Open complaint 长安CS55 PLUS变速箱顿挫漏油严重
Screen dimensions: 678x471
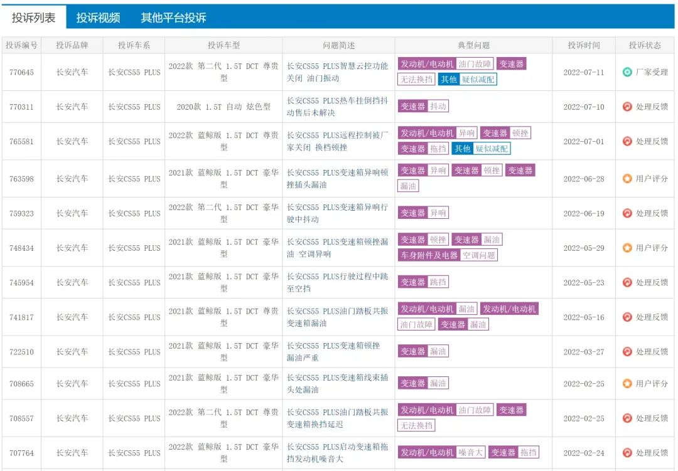(x=333, y=351)
